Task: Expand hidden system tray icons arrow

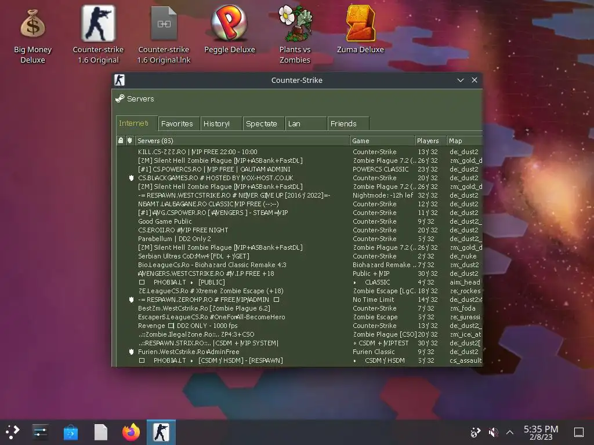Action: [510, 432]
